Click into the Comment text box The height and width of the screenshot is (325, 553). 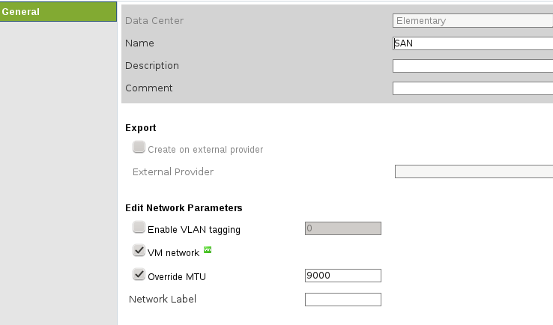(472, 88)
